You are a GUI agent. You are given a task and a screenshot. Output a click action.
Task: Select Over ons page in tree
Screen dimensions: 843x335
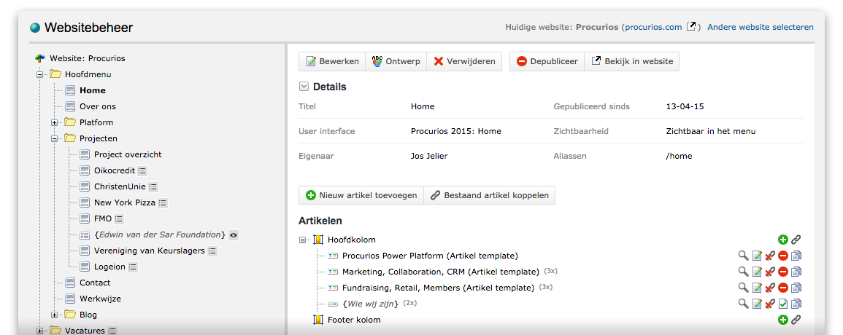(x=98, y=106)
